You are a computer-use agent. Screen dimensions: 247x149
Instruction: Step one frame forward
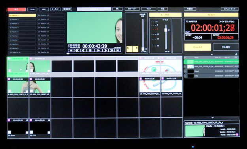tap(106, 50)
